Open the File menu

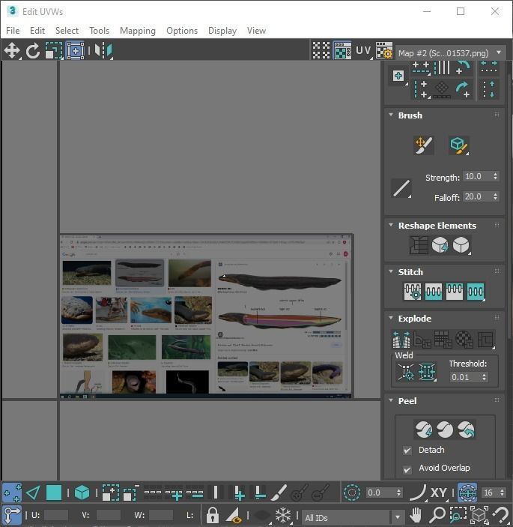pyautogui.click(x=13, y=31)
